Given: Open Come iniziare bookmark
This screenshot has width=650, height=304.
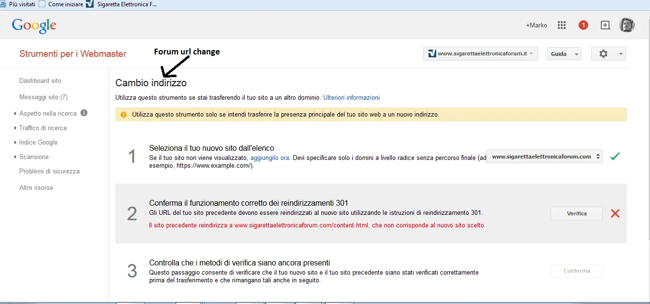Looking at the screenshot, I should click(60, 4).
